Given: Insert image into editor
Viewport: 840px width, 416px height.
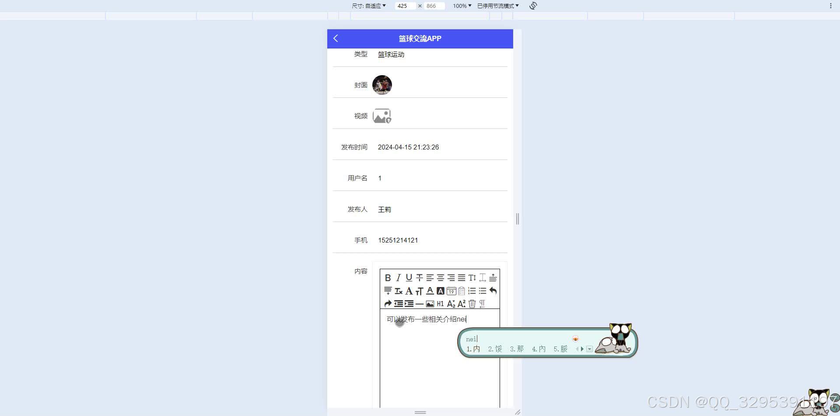Looking at the screenshot, I should pyautogui.click(x=430, y=304).
